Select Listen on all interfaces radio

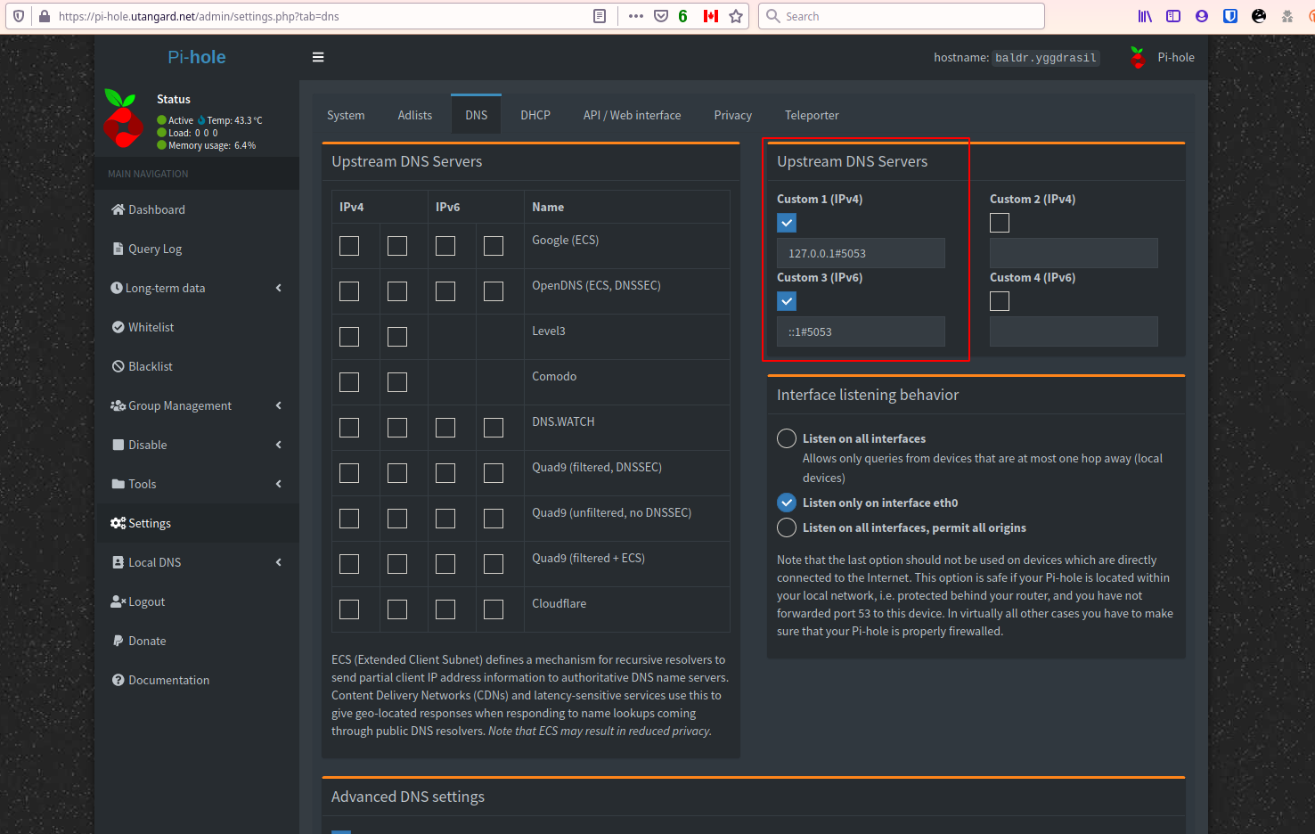tap(787, 438)
